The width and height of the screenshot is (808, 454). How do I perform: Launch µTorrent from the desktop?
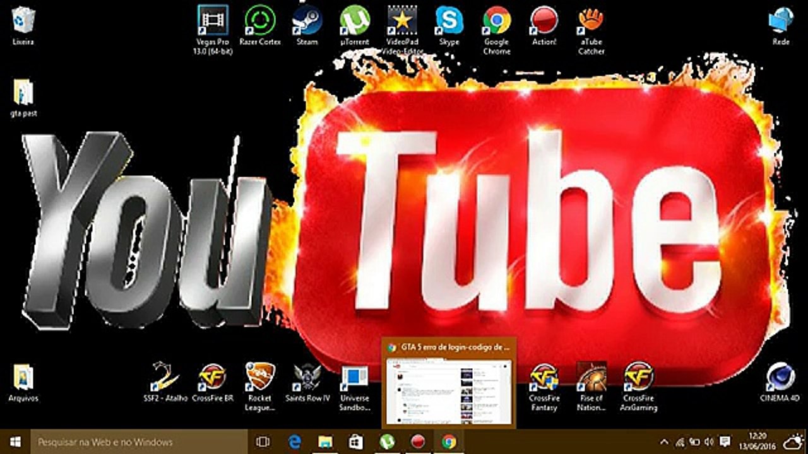(x=355, y=26)
